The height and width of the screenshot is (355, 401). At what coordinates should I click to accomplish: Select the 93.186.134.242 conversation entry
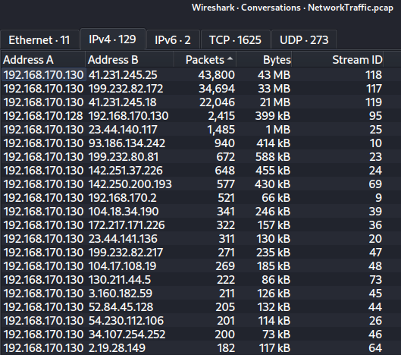click(200, 143)
